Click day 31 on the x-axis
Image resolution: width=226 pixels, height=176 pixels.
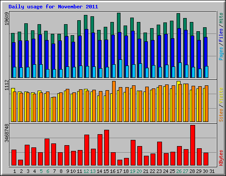212,171
